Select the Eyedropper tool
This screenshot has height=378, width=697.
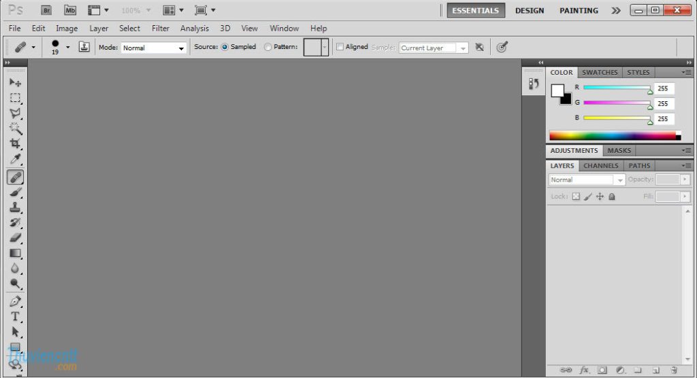(x=15, y=159)
